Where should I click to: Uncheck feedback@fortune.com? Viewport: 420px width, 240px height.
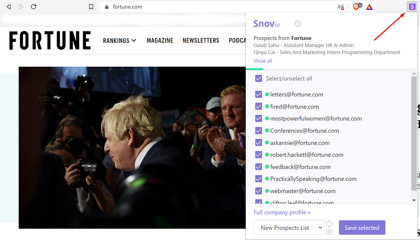click(258, 167)
